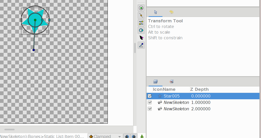261x138 pixels.
Task: Open the History panel tab
Action: click(x=171, y=12)
